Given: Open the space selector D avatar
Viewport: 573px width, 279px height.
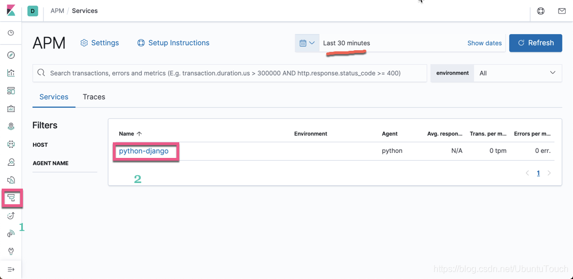Looking at the screenshot, I should pos(32,11).
